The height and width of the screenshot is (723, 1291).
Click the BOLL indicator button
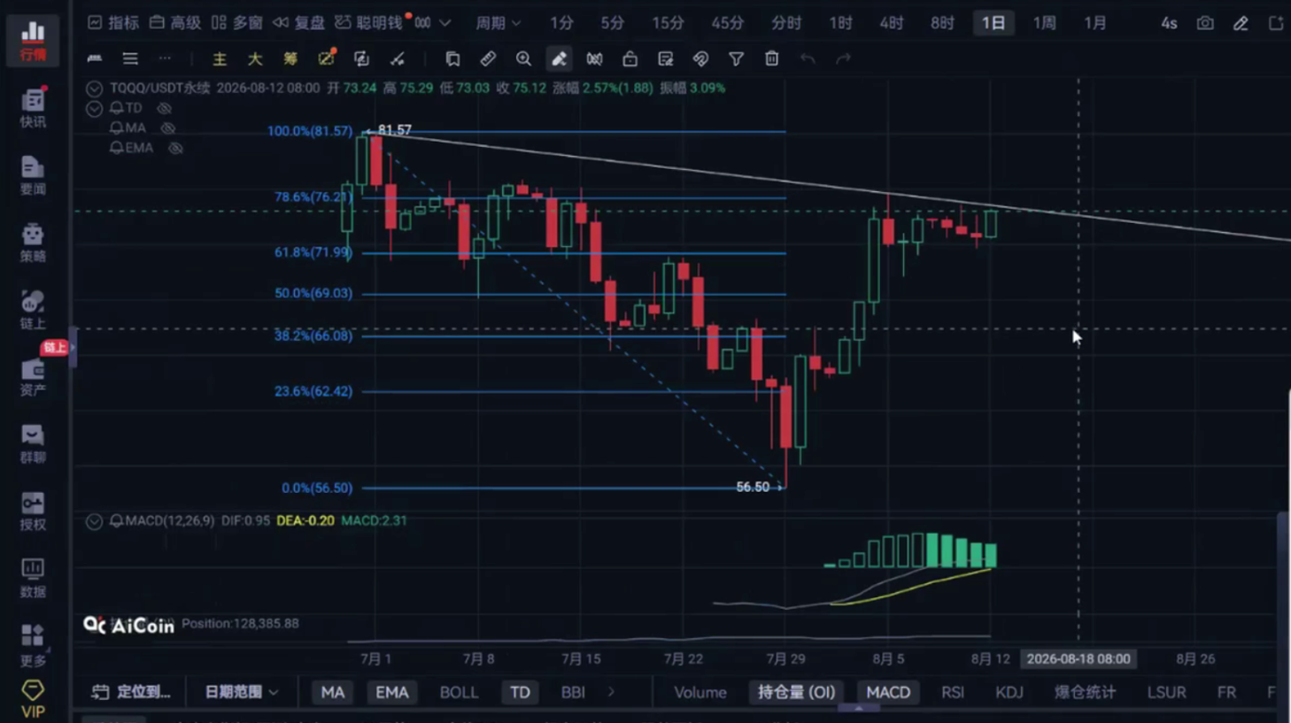(459, 692)
